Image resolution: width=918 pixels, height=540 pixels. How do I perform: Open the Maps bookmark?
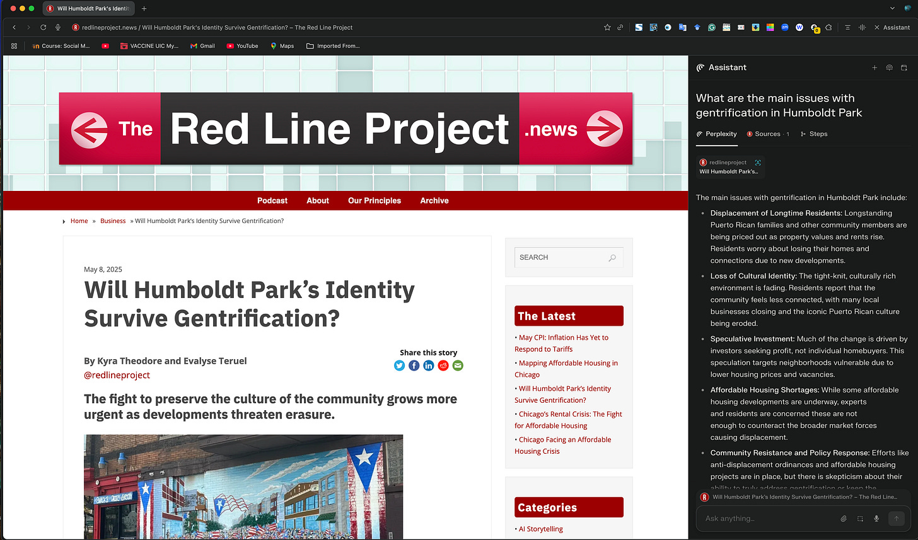(282, 46)
